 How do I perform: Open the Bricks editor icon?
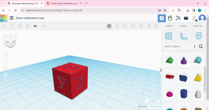[x=186, y=18]
